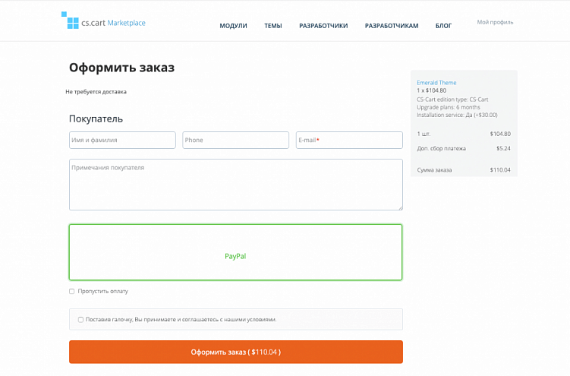
Task: Open Мой профиль link
Action: coord(495,22)
